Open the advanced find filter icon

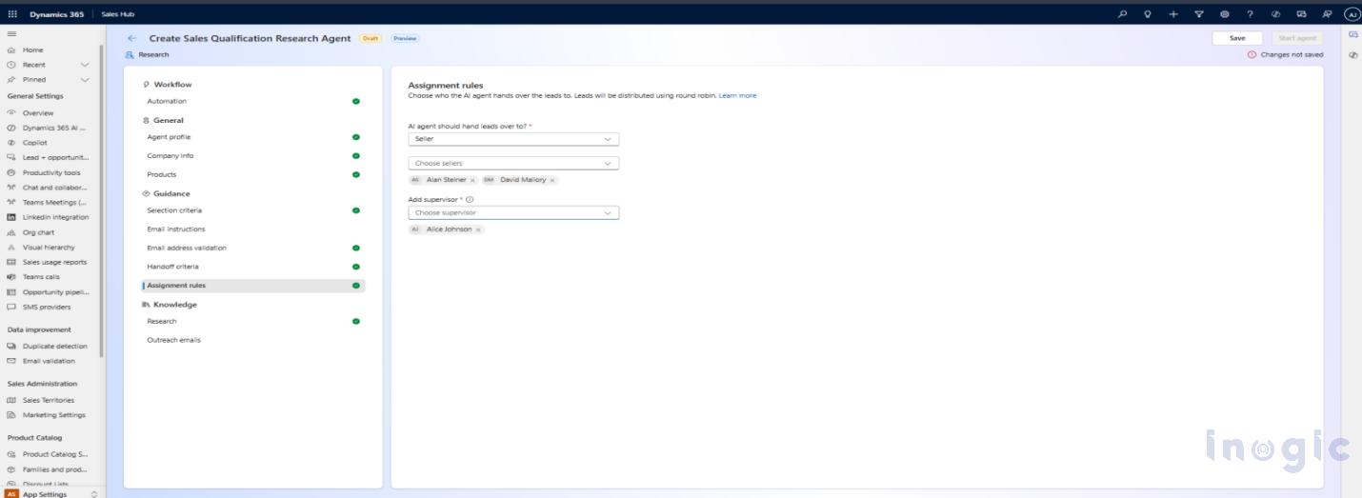[1199, 14]
